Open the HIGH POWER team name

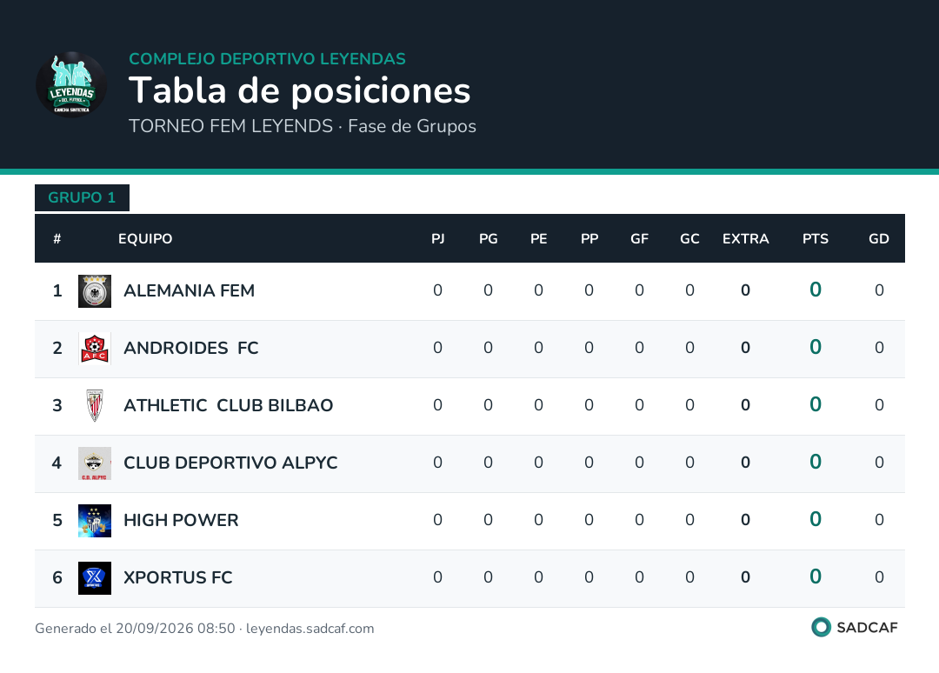(x=181, y=520)
